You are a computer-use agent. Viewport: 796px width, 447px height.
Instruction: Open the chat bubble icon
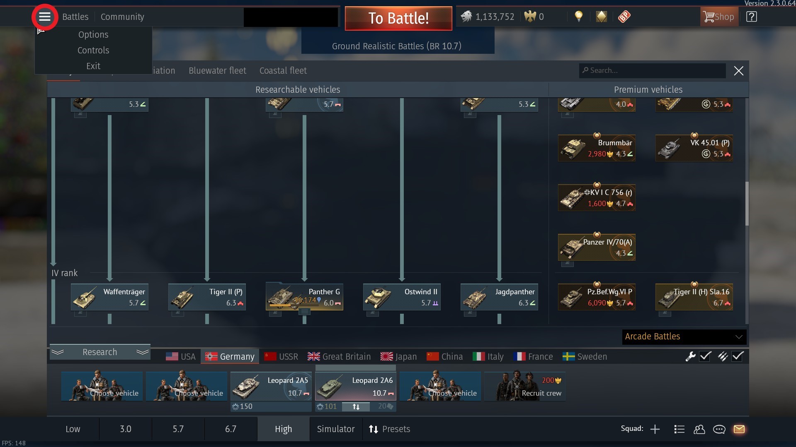(x=719, y=429)
